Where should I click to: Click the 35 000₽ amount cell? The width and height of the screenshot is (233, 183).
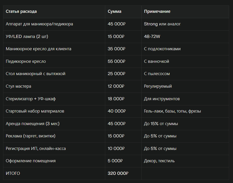(x=116, y=49)
